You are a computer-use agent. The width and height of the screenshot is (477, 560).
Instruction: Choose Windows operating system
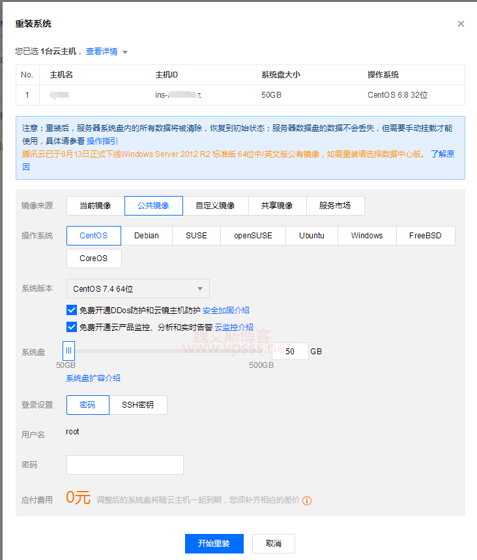pyautogui.click(x=367, y=236)
